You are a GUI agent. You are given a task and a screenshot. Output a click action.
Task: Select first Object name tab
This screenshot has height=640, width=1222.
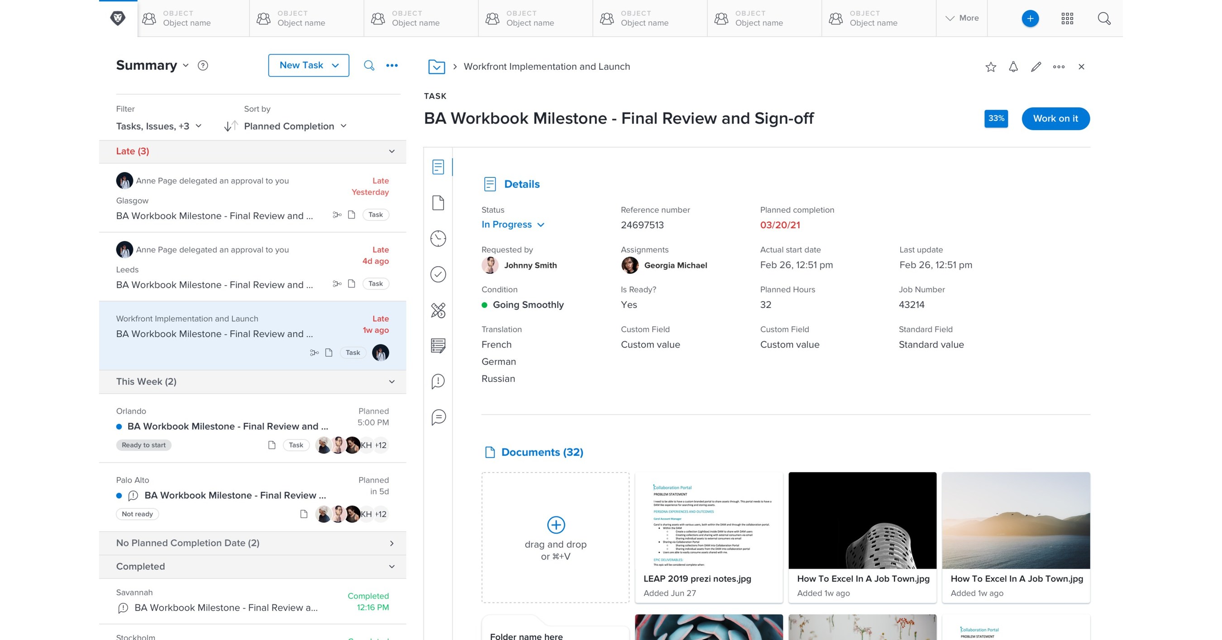194,18
